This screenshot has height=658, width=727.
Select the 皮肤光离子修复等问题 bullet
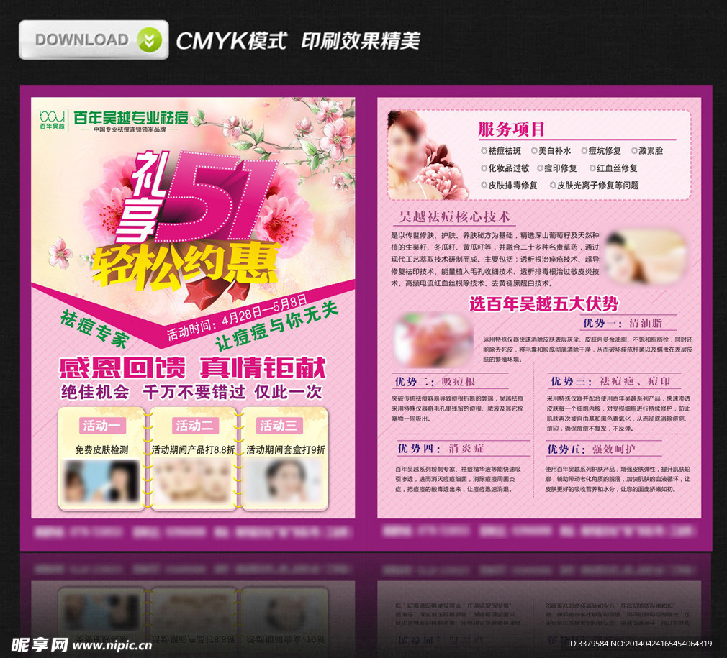click(594, 186)
